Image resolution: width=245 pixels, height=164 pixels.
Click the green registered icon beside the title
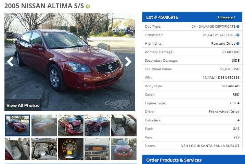pos(88,6)
